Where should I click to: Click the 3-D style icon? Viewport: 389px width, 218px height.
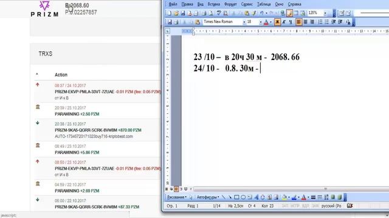coord(339,197)
